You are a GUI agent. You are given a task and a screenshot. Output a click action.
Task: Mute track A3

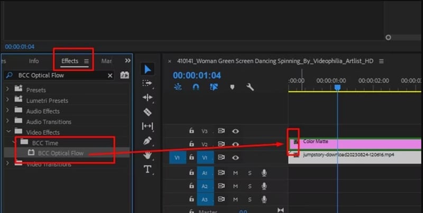click(x=235, y=199)
